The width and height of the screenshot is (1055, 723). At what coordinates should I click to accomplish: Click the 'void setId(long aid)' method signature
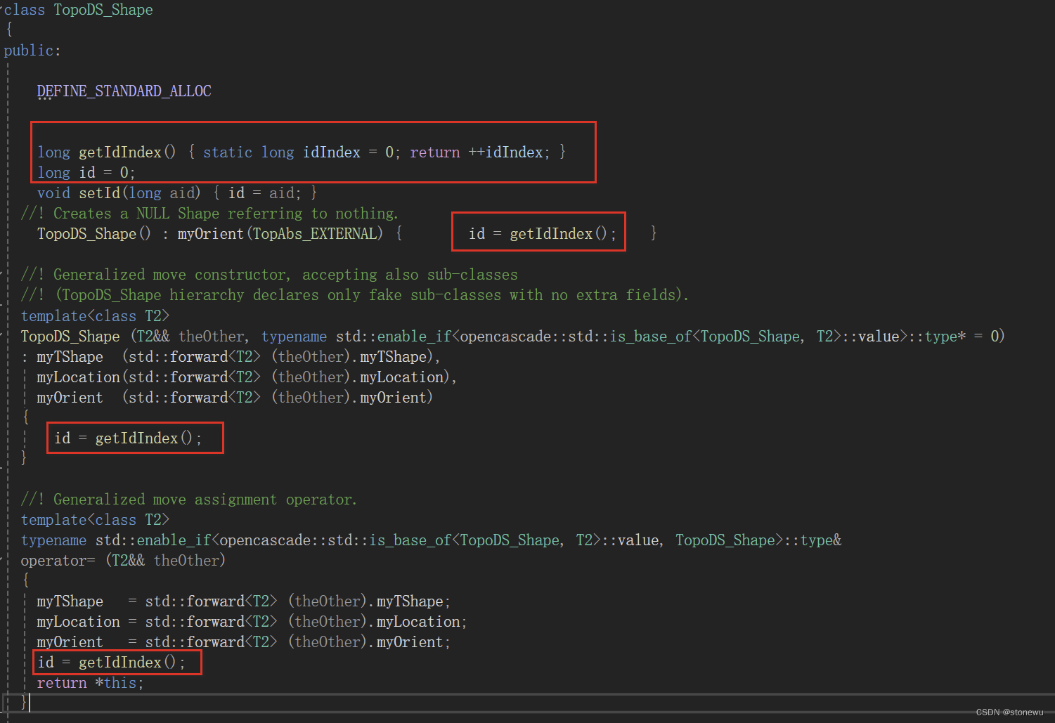tap(119, 193)
